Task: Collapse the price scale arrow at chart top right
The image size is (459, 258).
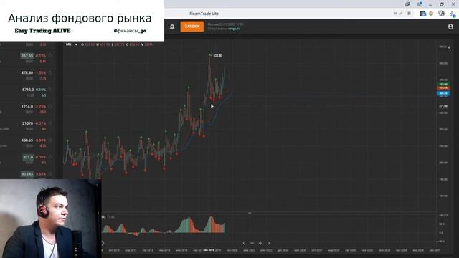Action: (x=449, y=47)
